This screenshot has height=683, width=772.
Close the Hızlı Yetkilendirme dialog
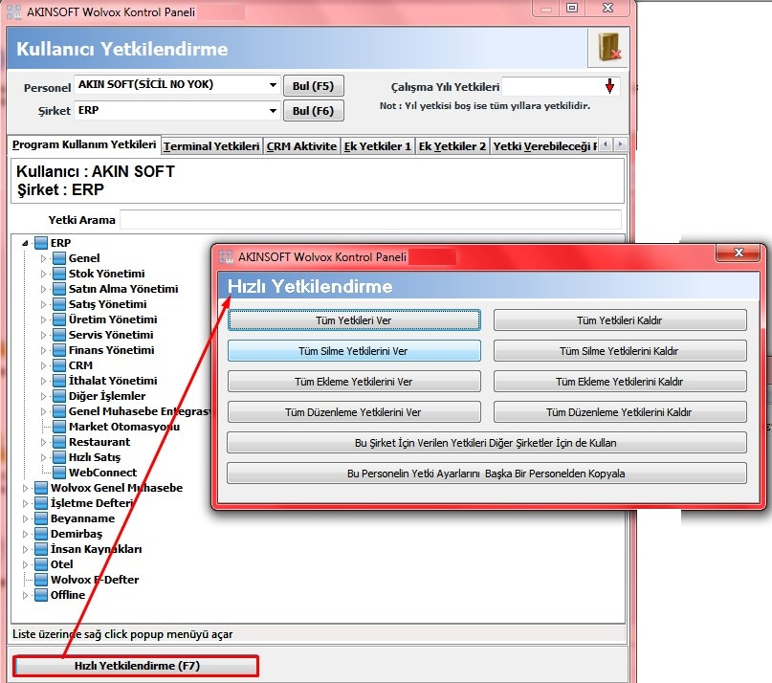point(739,253)
